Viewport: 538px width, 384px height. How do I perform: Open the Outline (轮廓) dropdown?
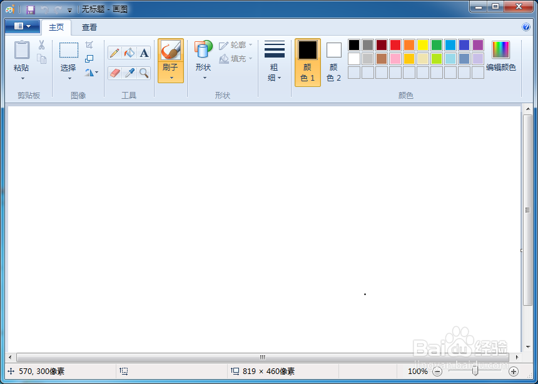click(236, 45)
